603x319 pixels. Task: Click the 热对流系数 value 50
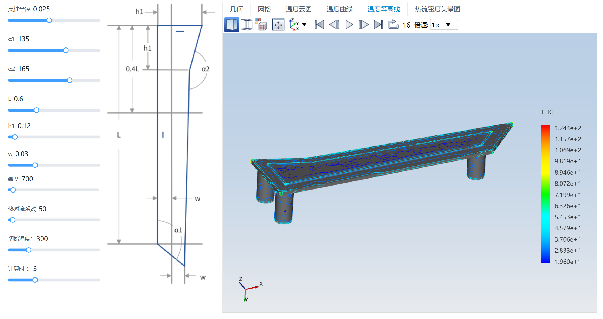(42, 209)
